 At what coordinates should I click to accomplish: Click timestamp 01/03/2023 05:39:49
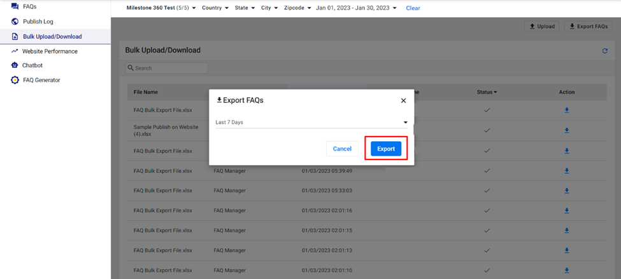(x=327, y=171)
